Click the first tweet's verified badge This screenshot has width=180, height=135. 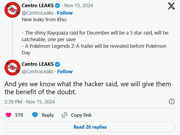(58, 6)
